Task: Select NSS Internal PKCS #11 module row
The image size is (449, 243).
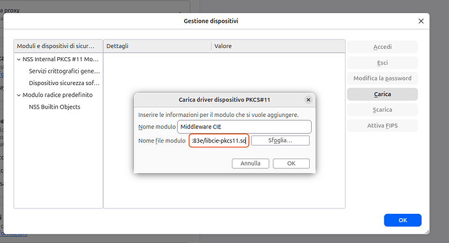Action: [x=59, y=59]
